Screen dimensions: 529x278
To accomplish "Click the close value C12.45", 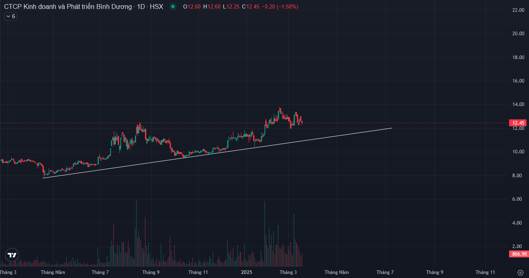I will coord(250,6).
